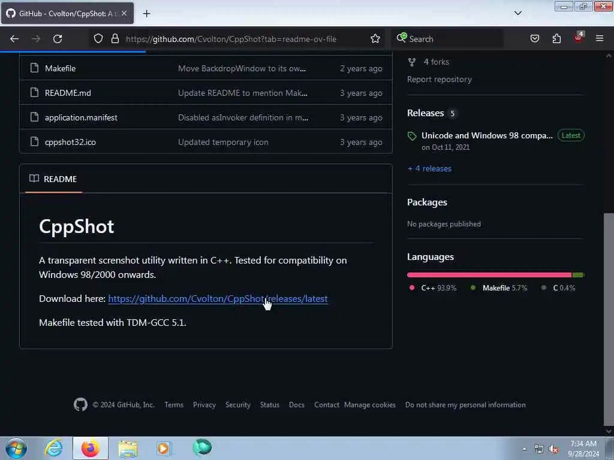Bookmark this page with the star icon
The image size is (614, 460).
click(375, 39)
